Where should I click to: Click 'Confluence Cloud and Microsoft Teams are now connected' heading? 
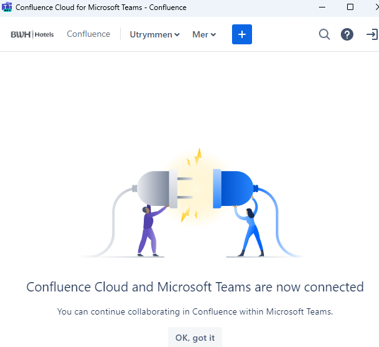195,287
